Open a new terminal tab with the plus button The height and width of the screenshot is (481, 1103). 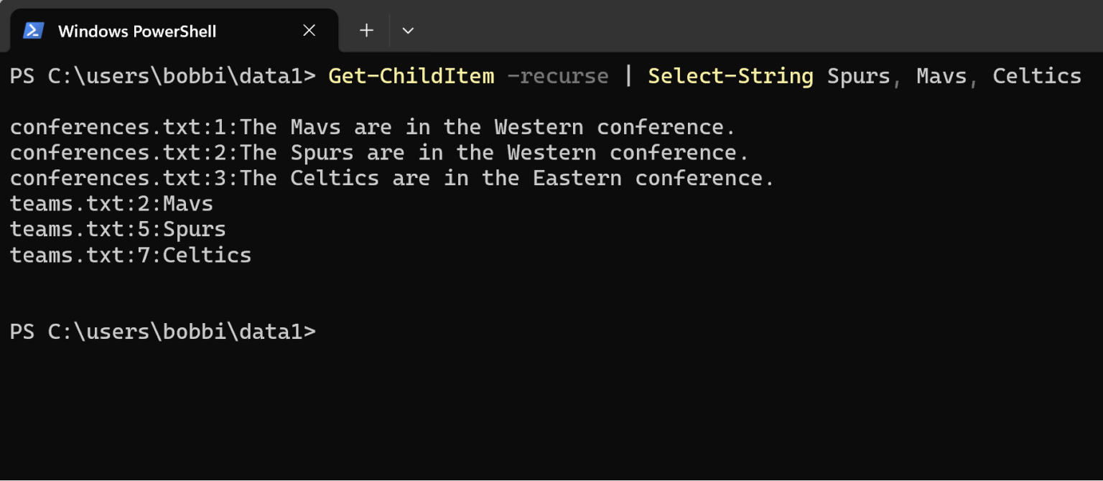pos(366,30)
